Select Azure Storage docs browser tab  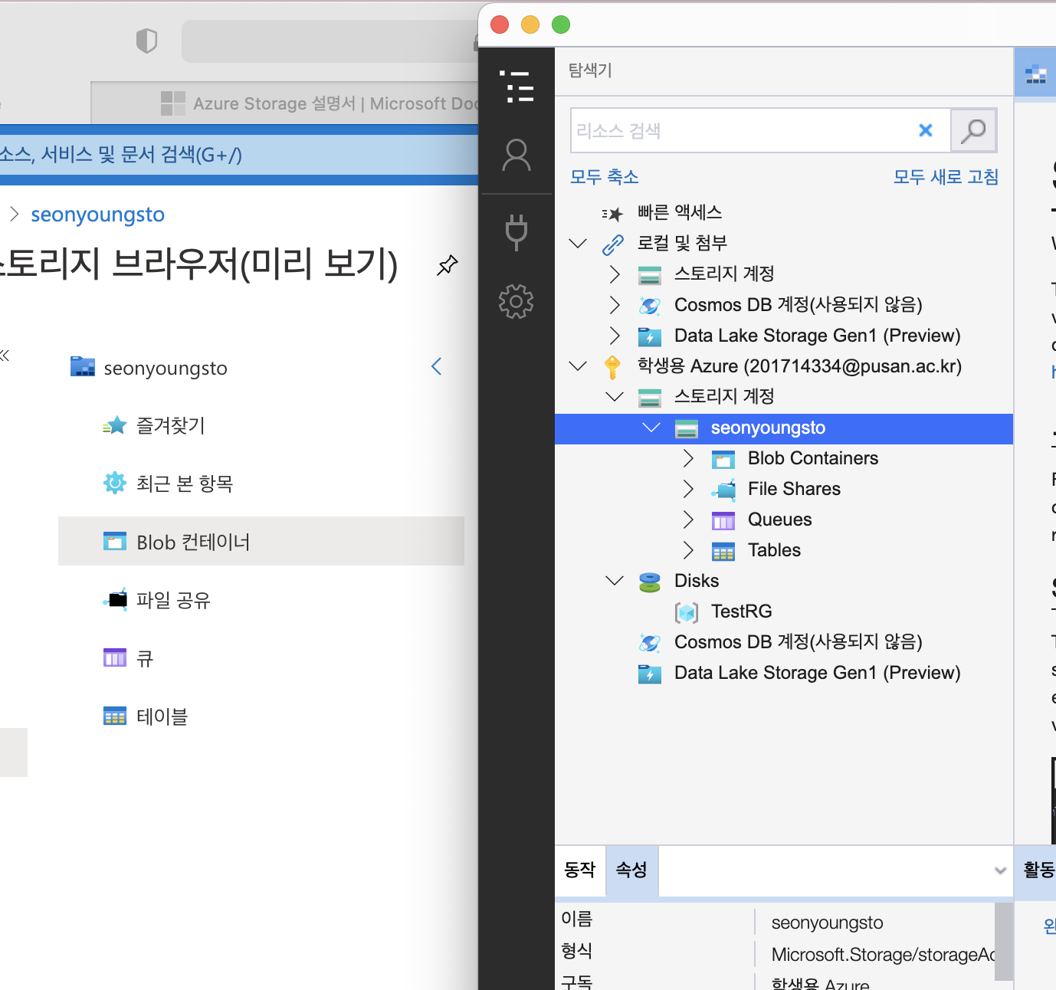285,103
